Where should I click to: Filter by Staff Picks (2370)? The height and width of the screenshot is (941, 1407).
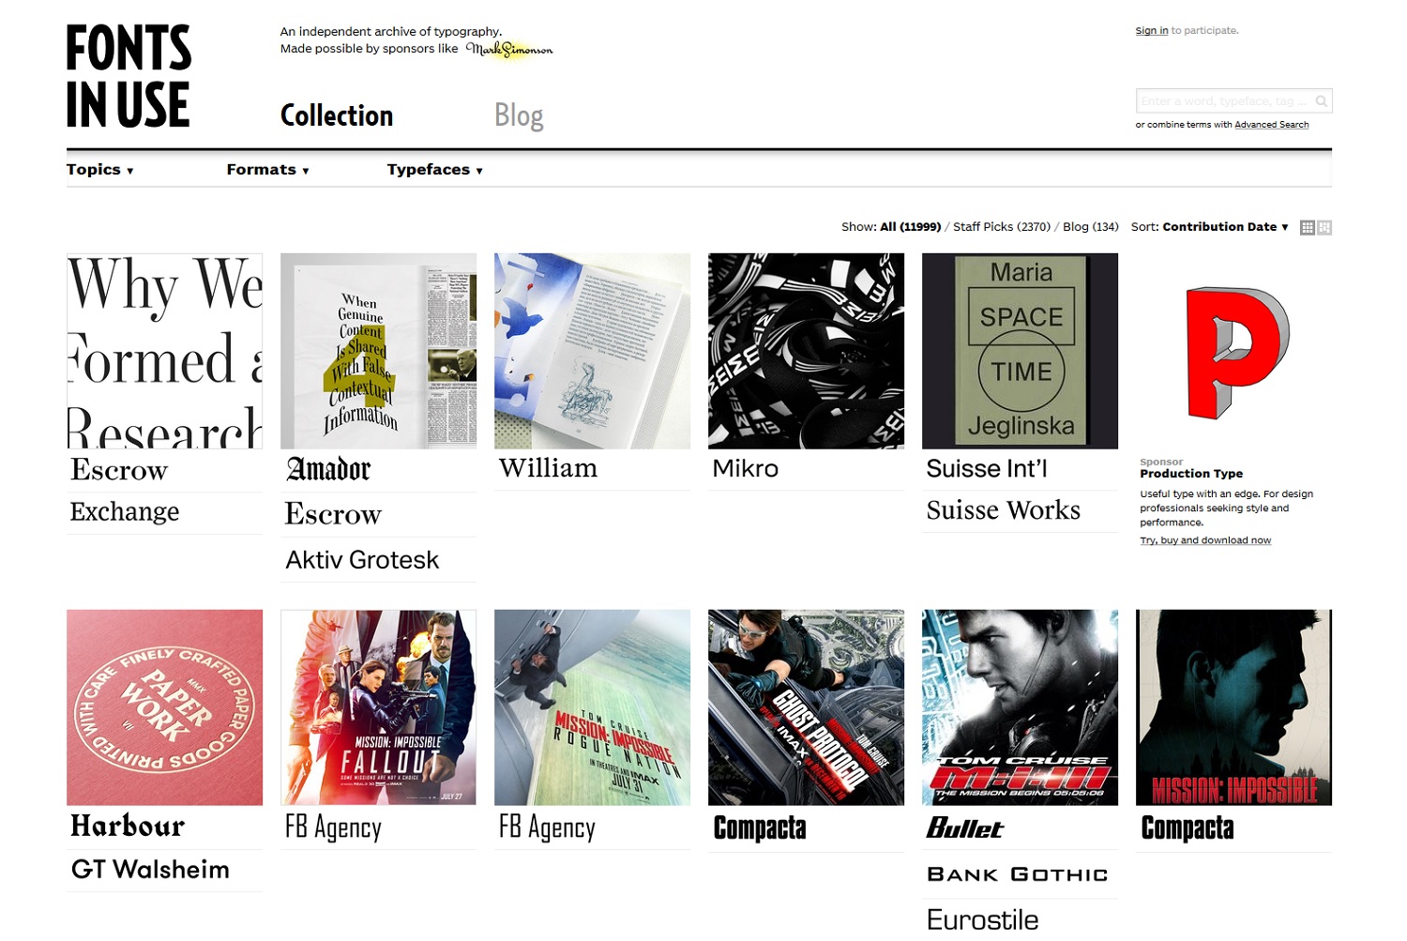pos(1002,227)
